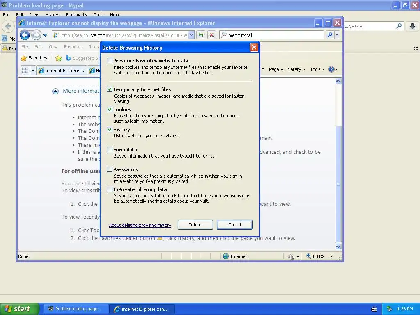Click the security zone lock dropdown arrow
Screen dimensions: 420x315
tap(298, 257)
